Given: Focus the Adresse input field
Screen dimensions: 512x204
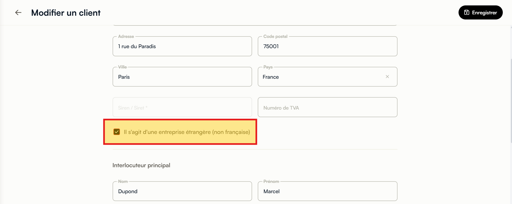Looking at the screenshot, I should click(182, 46).
